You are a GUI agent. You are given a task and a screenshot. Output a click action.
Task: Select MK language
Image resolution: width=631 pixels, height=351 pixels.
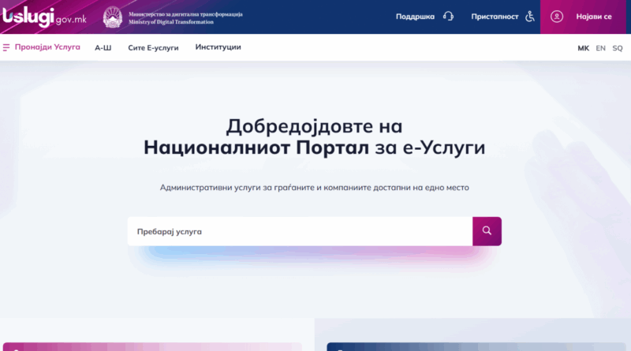583,48
